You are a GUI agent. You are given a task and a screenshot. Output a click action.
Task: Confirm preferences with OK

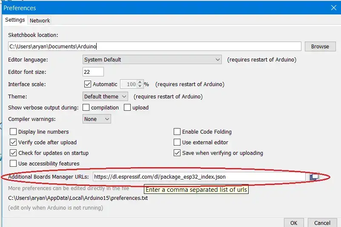[294, 223]
